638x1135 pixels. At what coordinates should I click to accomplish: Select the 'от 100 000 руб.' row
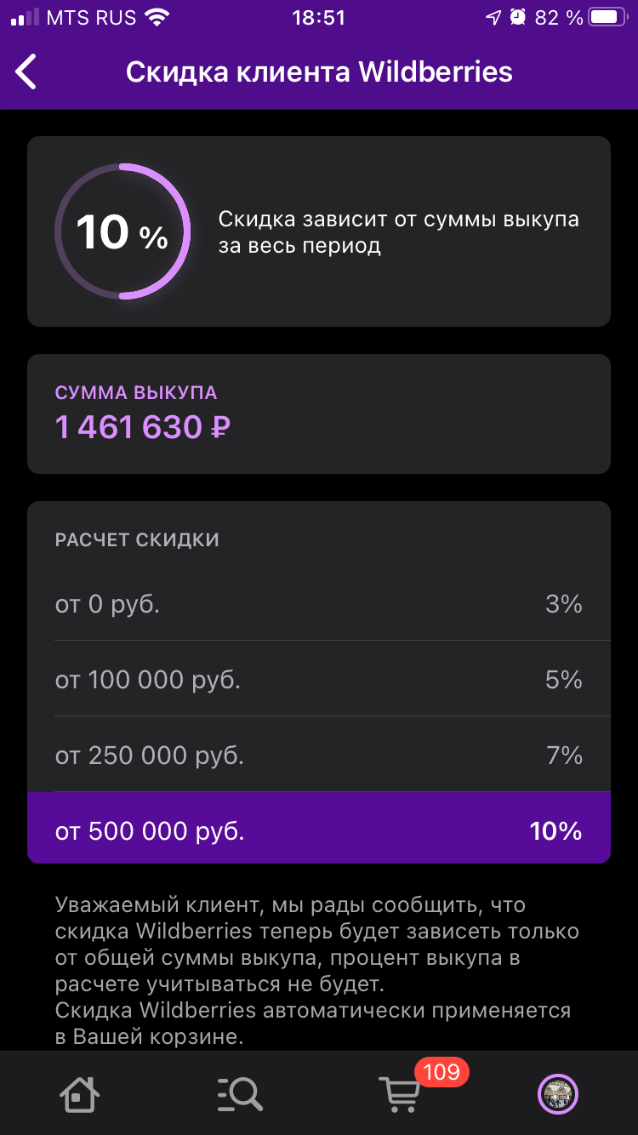click(319, 679)
